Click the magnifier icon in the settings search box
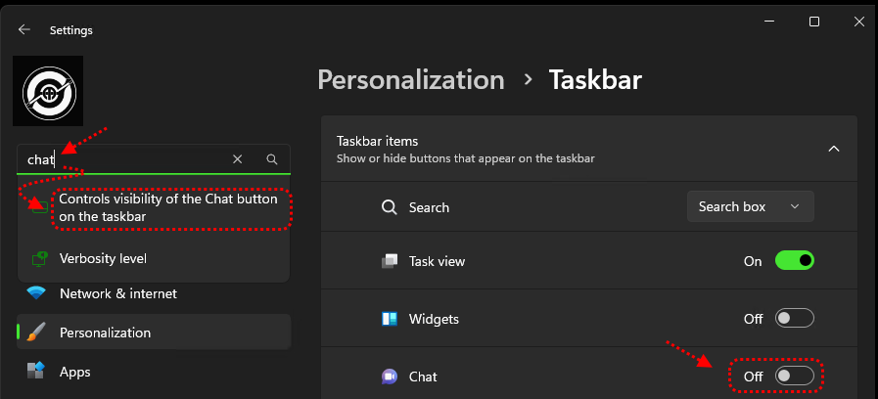This screenshot has height=399, width=878. (272, 159)
